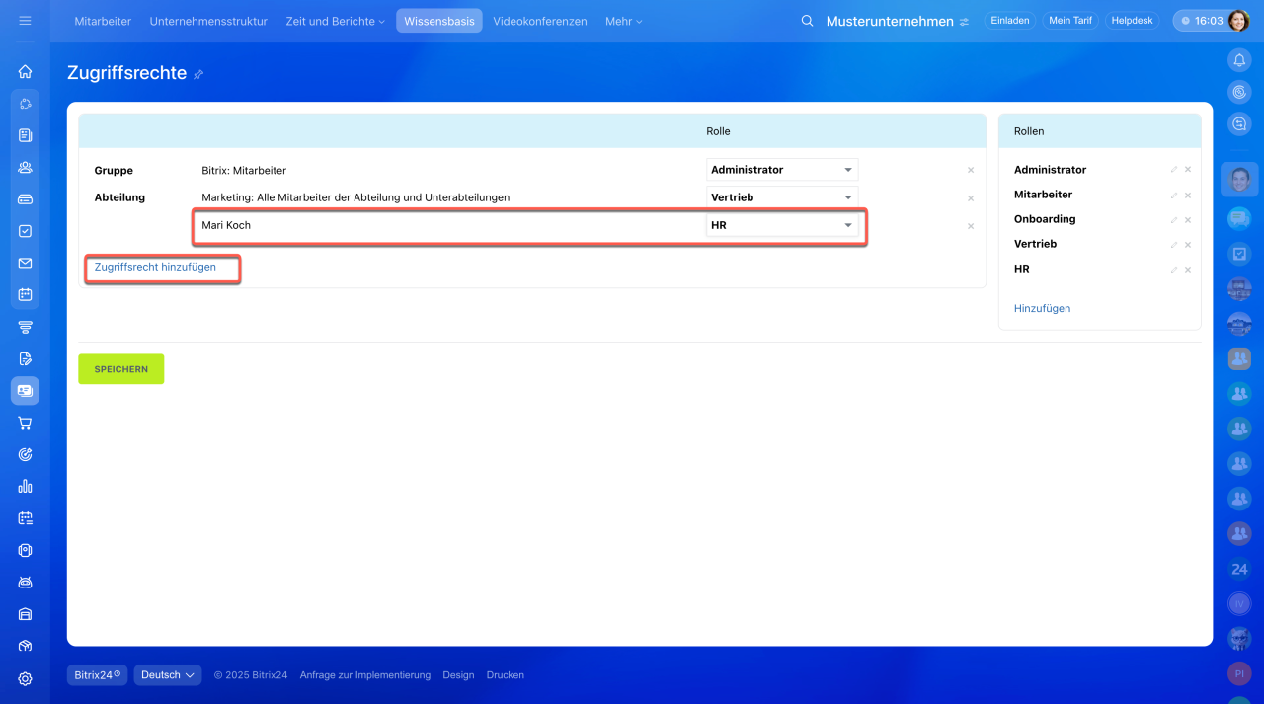
Task: Click the Speichern button
Action: [120, 369]
